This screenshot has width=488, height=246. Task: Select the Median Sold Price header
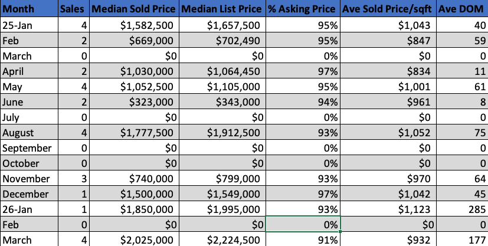(133, 9)
